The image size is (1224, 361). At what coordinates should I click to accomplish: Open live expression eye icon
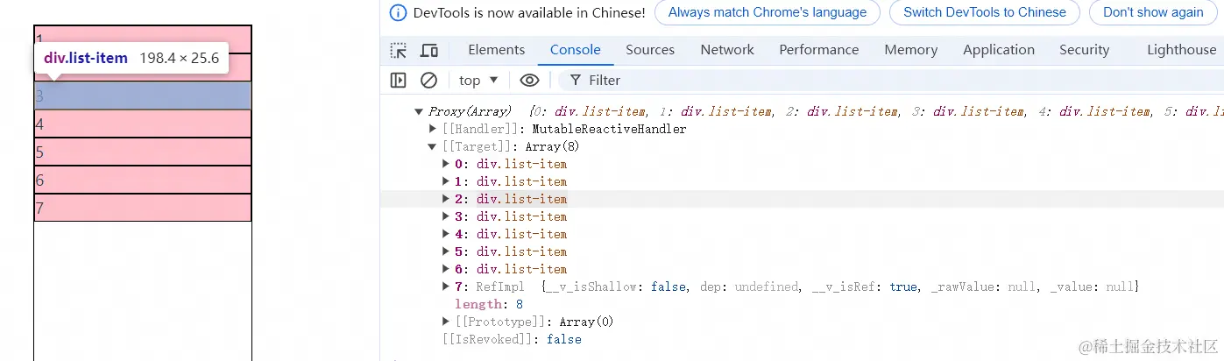(529, 81)
